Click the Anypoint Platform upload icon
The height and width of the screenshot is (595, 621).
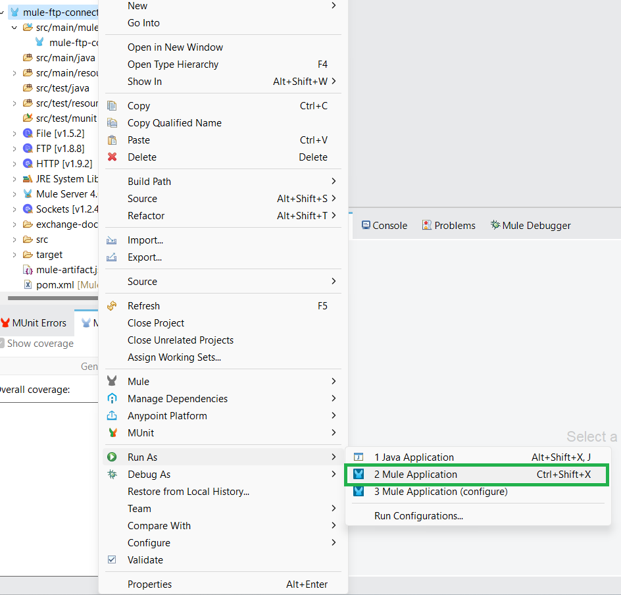click(x=112, y=416)
